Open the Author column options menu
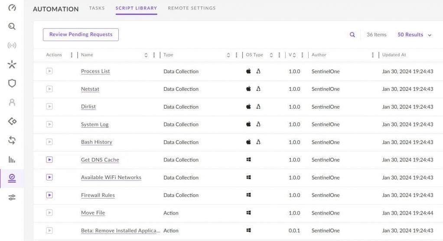This screenshot has width=443, height=241. [373, 55]
